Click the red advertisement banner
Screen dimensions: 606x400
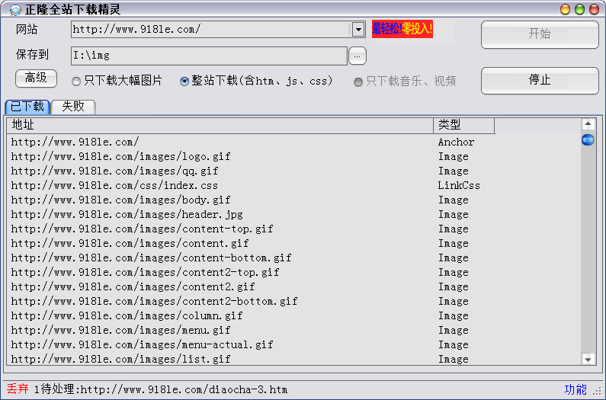pos(402,29)
